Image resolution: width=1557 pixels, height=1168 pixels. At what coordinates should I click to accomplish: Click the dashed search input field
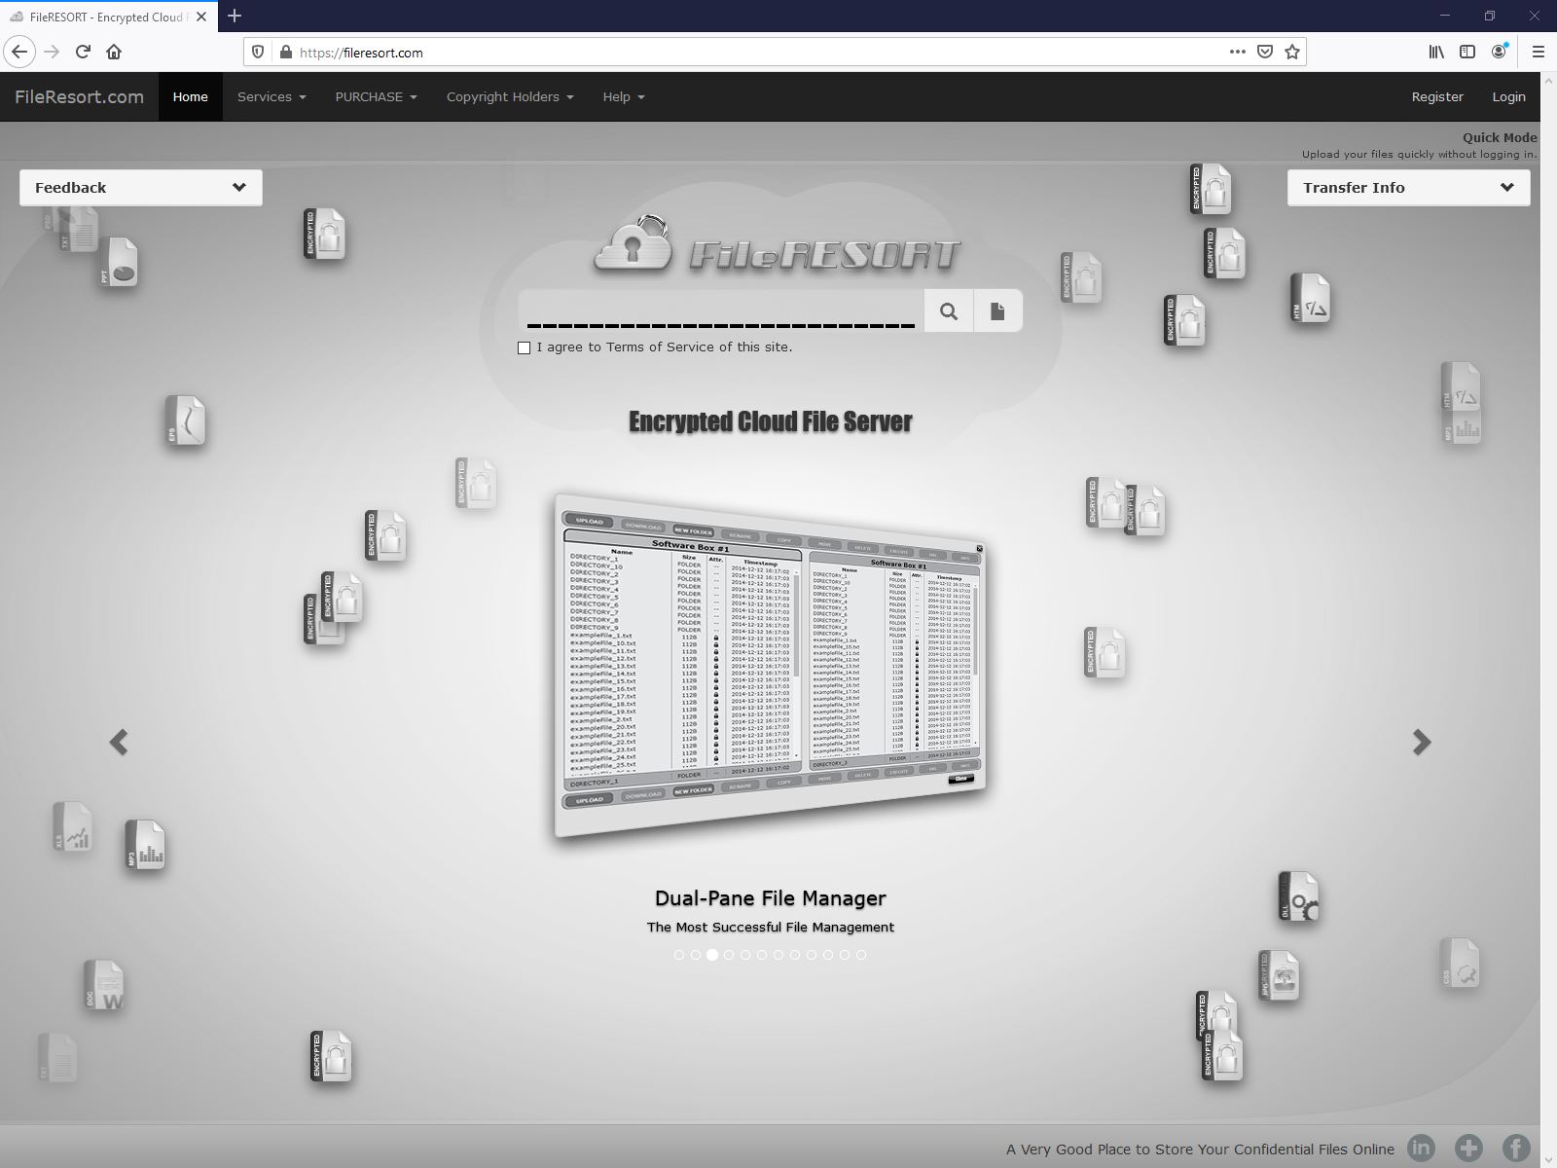point(721,310)
